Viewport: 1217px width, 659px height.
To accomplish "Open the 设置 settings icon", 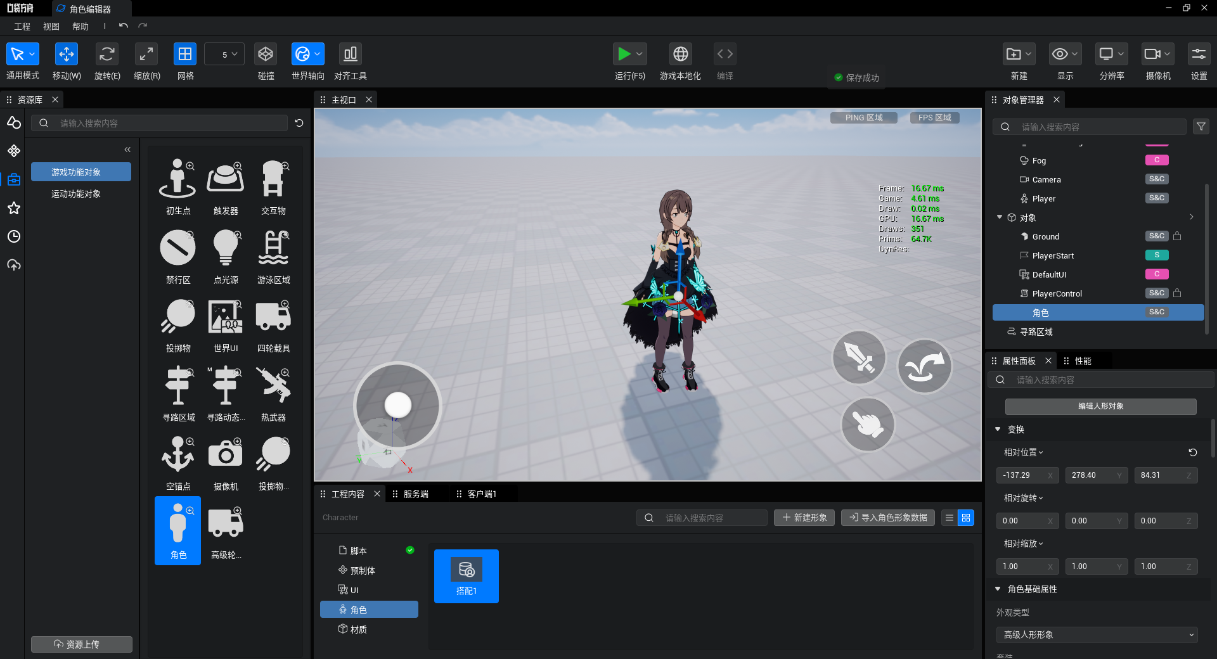I will (x=1199, y=54).
